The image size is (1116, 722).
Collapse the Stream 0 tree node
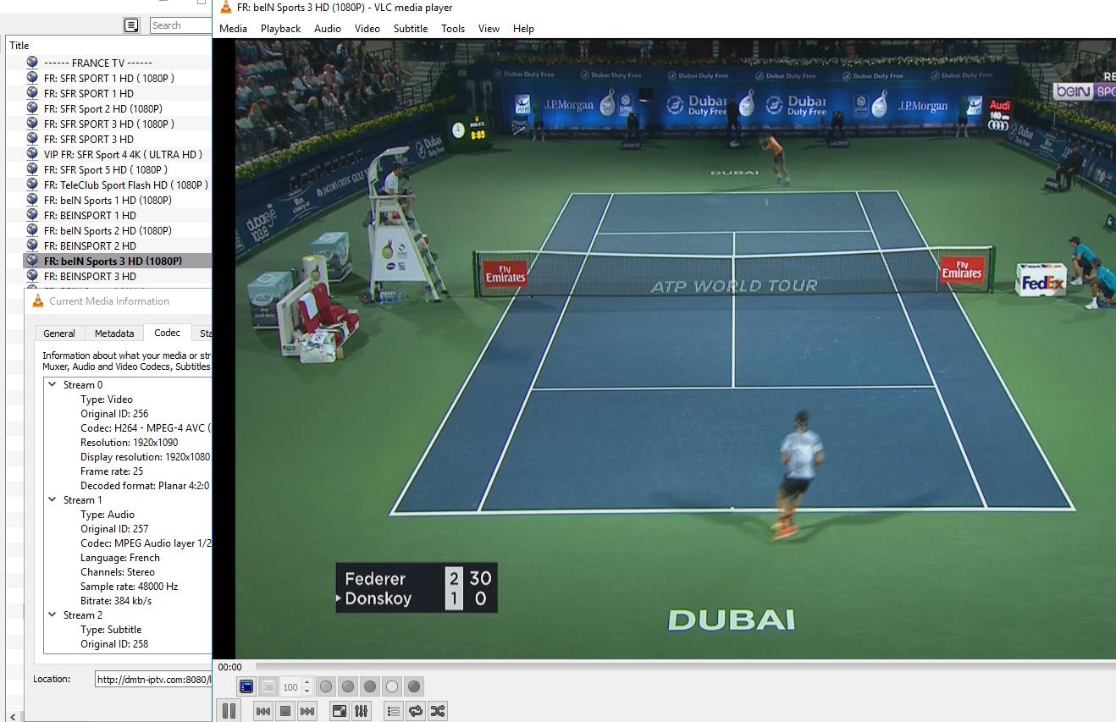tap(52, 385)
